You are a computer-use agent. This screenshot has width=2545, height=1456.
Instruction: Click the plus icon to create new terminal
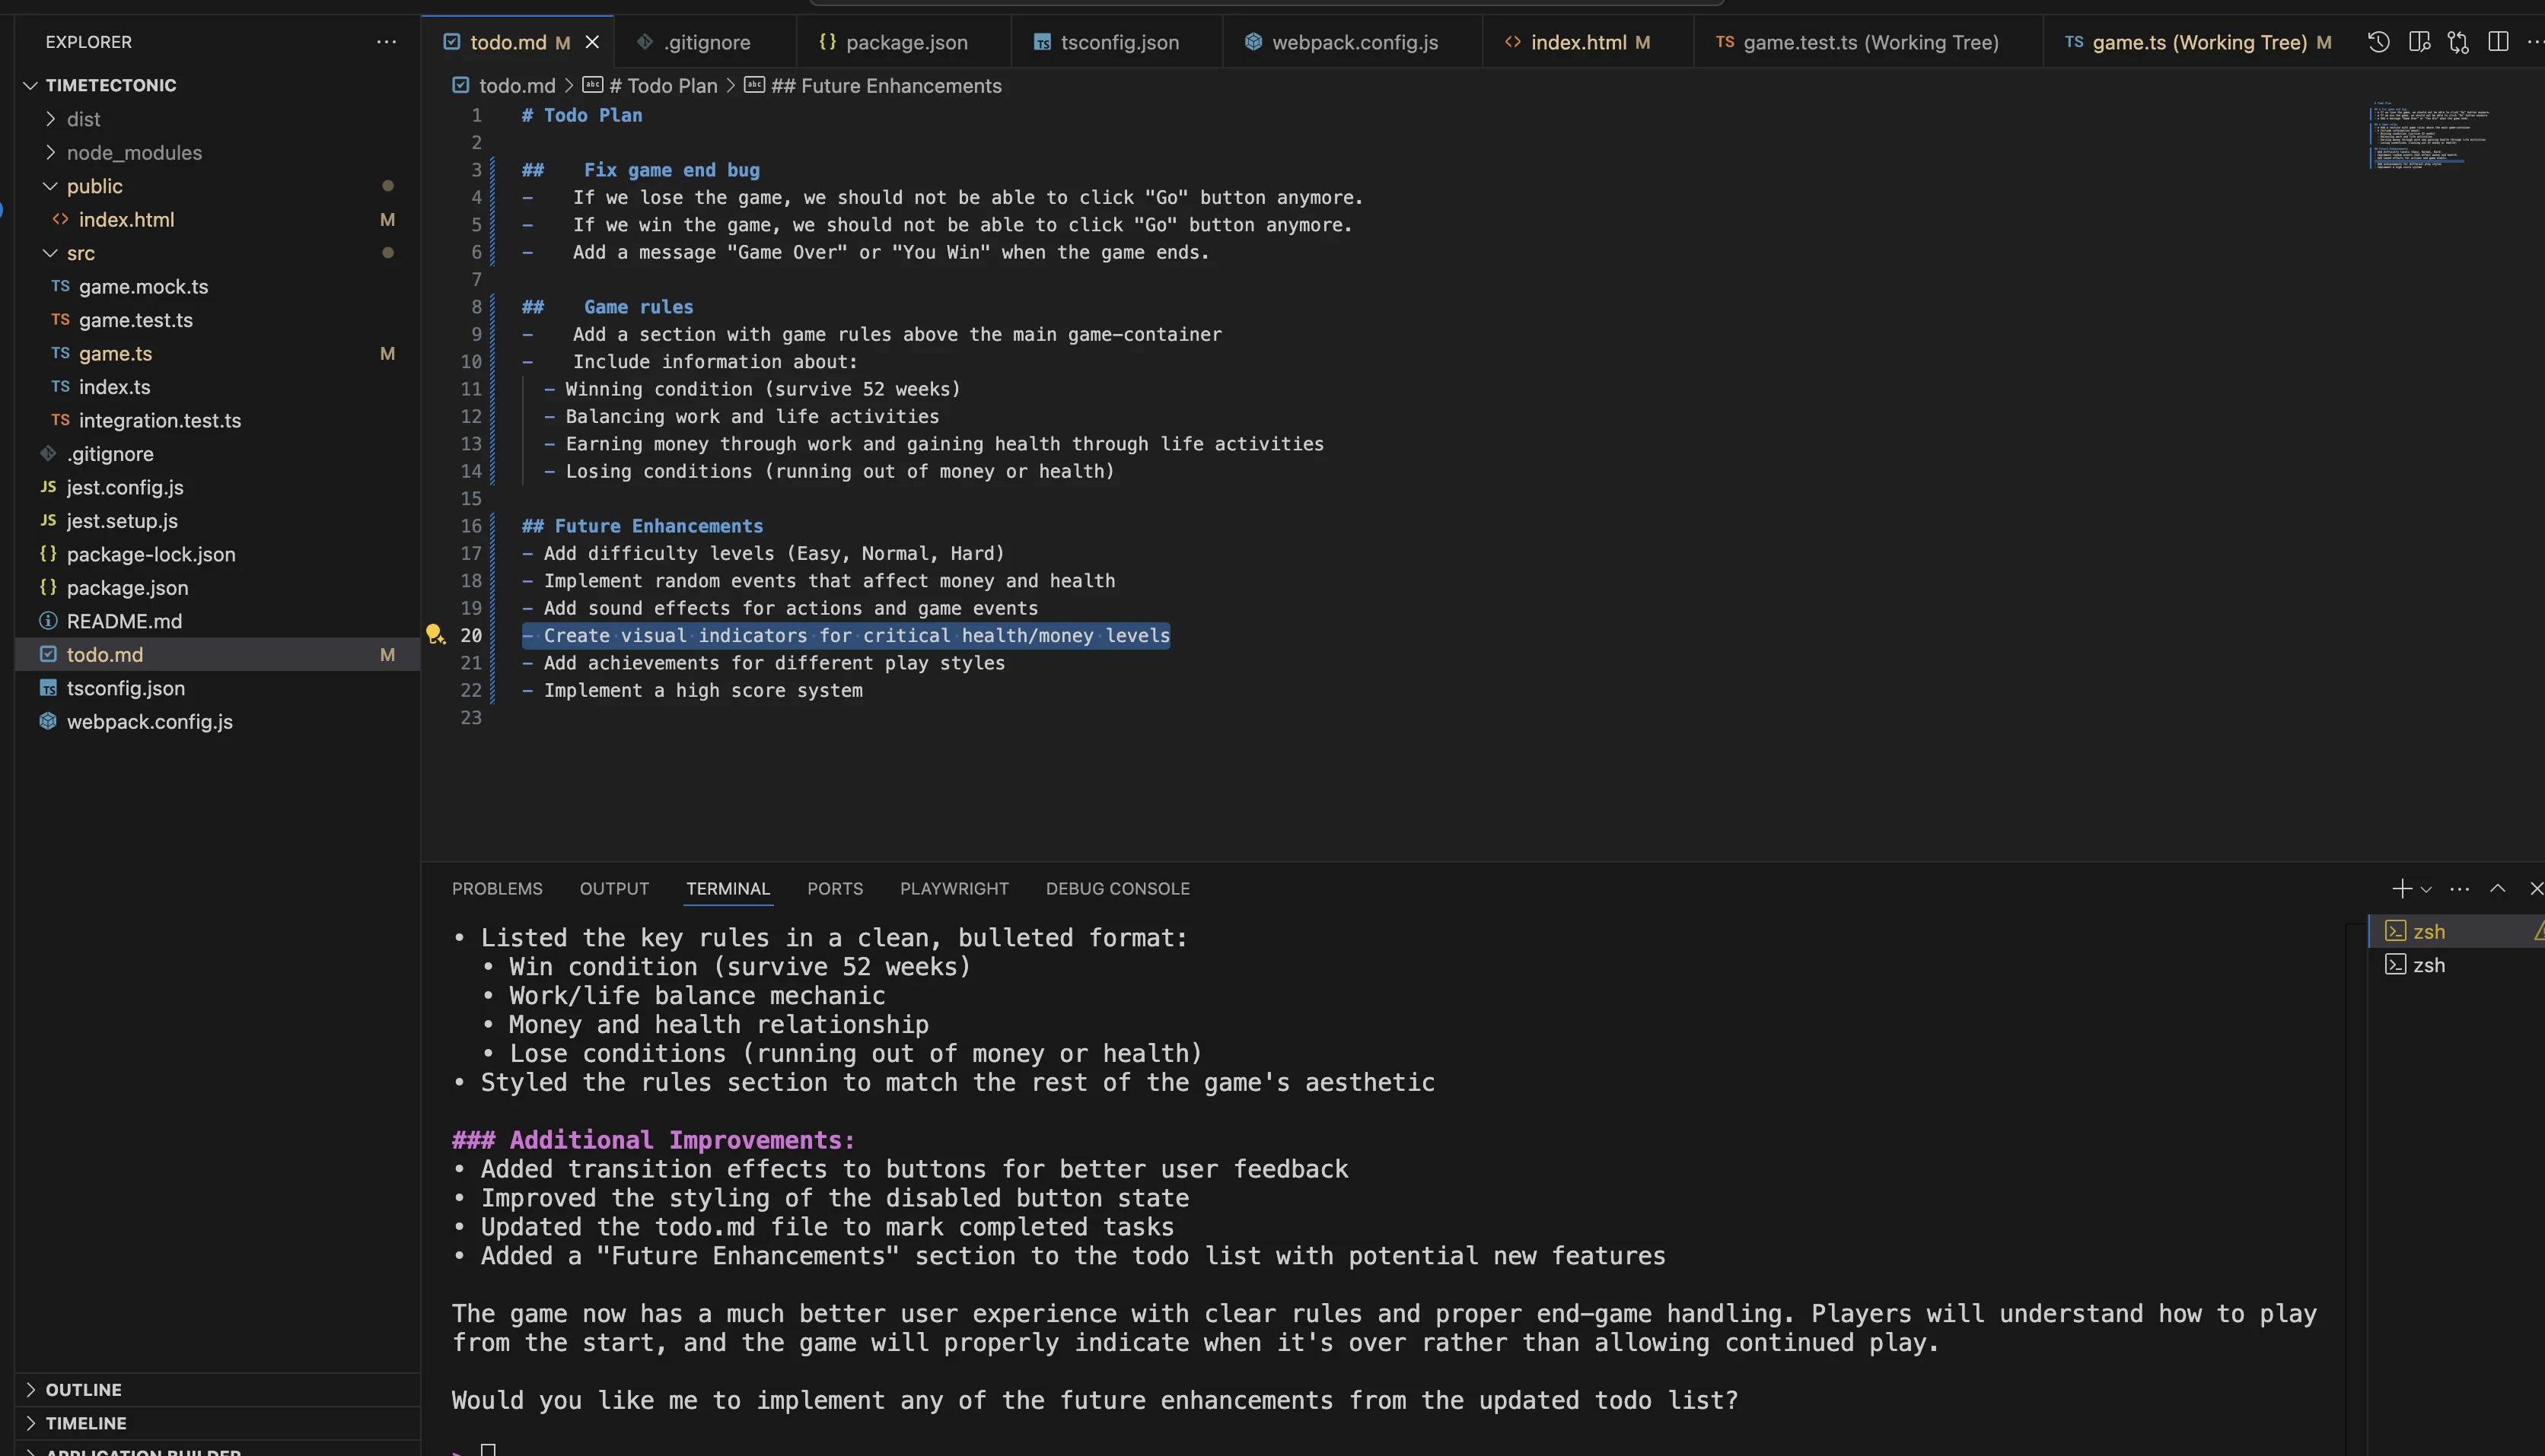coord(2402,888)
